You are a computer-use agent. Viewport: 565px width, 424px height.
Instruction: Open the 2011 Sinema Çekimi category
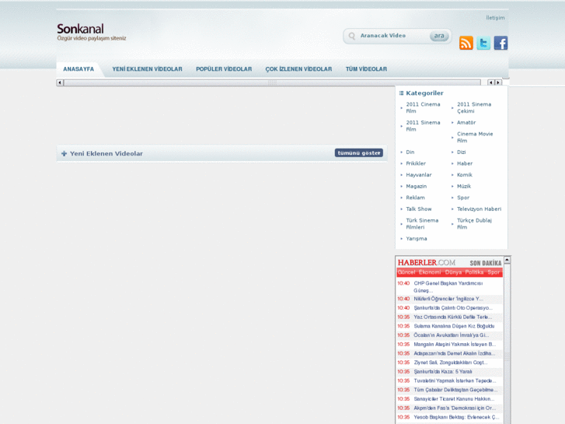pyautogui.click(x=474, y=107)
